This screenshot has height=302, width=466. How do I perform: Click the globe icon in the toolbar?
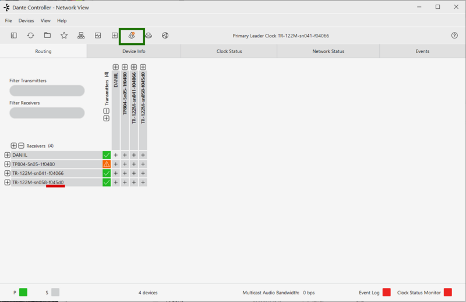pos(165,36)
